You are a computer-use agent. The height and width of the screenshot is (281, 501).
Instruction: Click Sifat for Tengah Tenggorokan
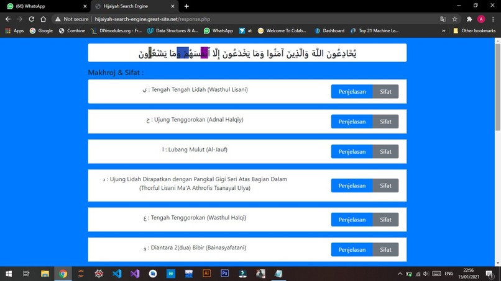pyautogui.click(x=385, y=220)
